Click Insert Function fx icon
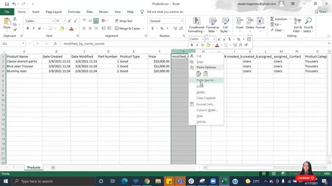The width and height of the screenshot is (332, 186). pyautogui.click(x=56, y=43)
